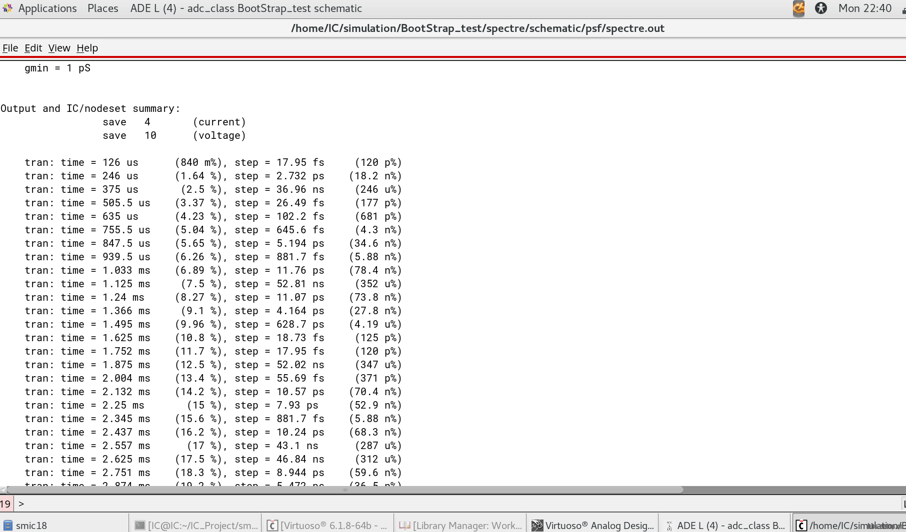Click the smic18 workspace icon in taskbar
906x532 pixels.
8,526
